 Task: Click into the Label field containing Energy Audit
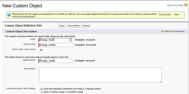pyautogui.click(x=56, y=40)
